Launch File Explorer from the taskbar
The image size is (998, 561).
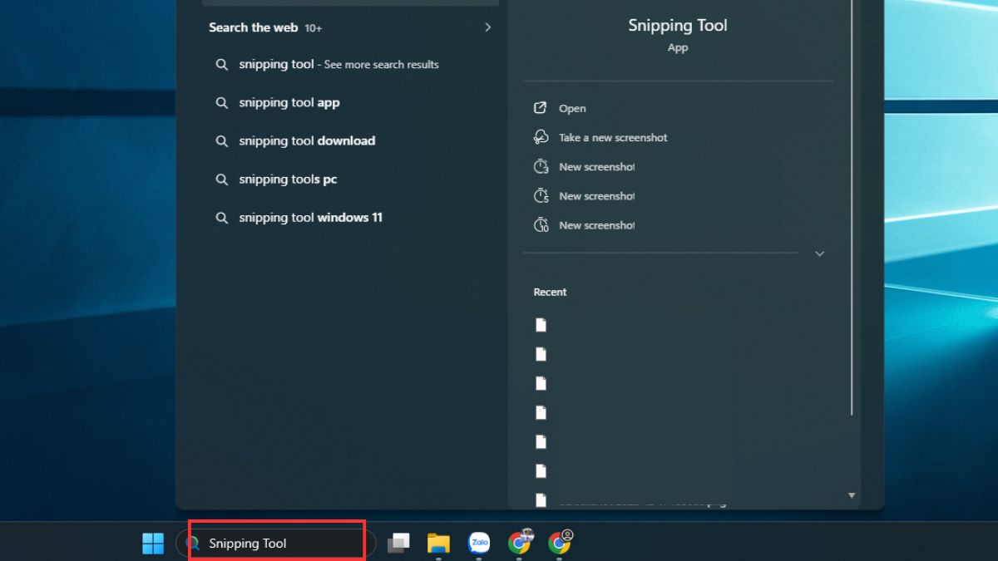(x=438, y=544)
